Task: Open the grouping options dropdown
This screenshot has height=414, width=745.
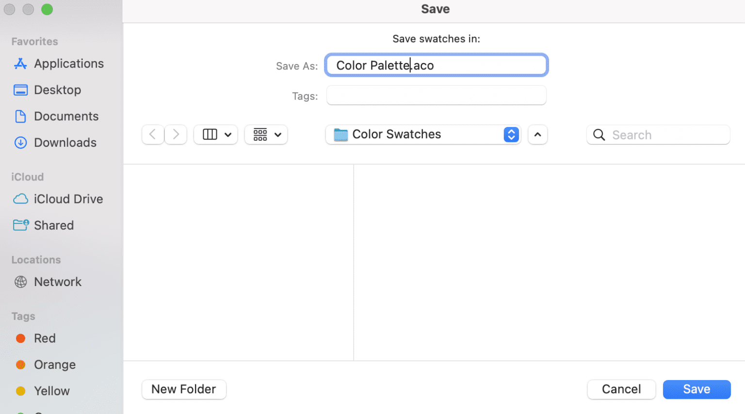Action: click(266, 134)
